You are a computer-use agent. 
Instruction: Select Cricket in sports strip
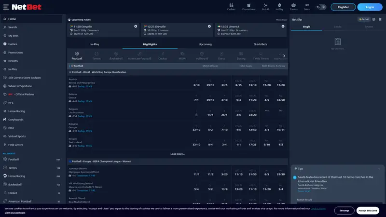tap(163, 56)
